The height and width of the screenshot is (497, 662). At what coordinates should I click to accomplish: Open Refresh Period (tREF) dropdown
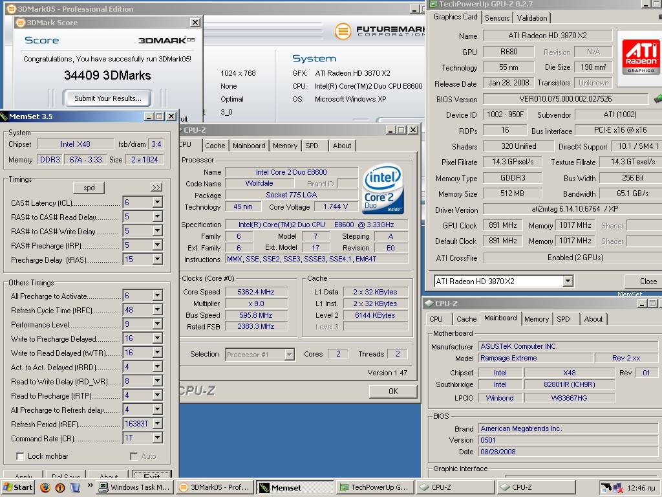(x=157, y=423)
